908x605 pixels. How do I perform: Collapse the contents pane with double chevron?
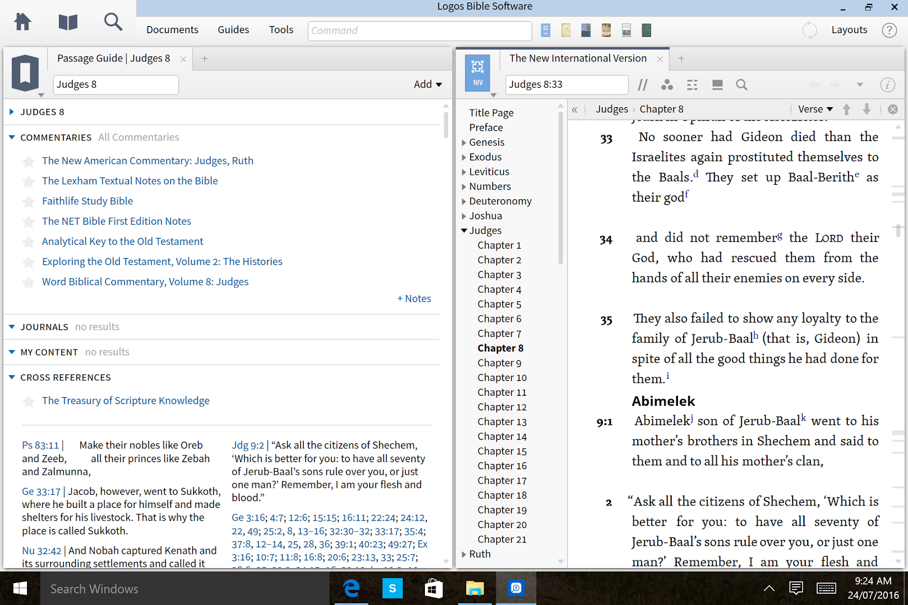[574, 109]
